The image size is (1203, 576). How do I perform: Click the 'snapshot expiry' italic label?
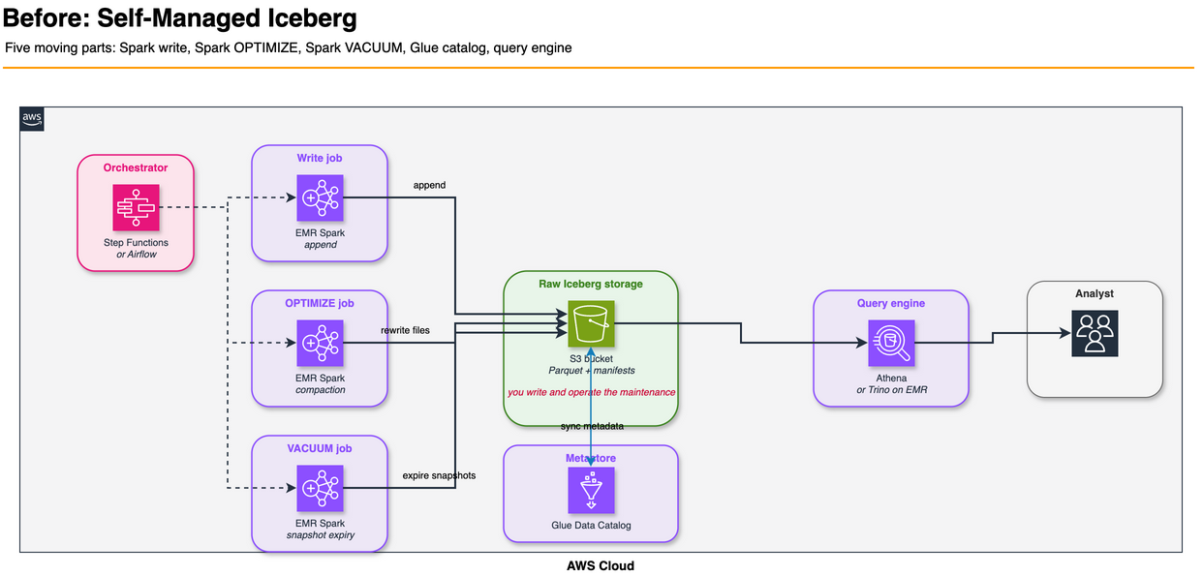pos(320,535)
